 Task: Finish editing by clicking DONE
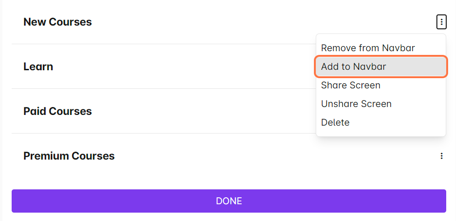point(229,201)
